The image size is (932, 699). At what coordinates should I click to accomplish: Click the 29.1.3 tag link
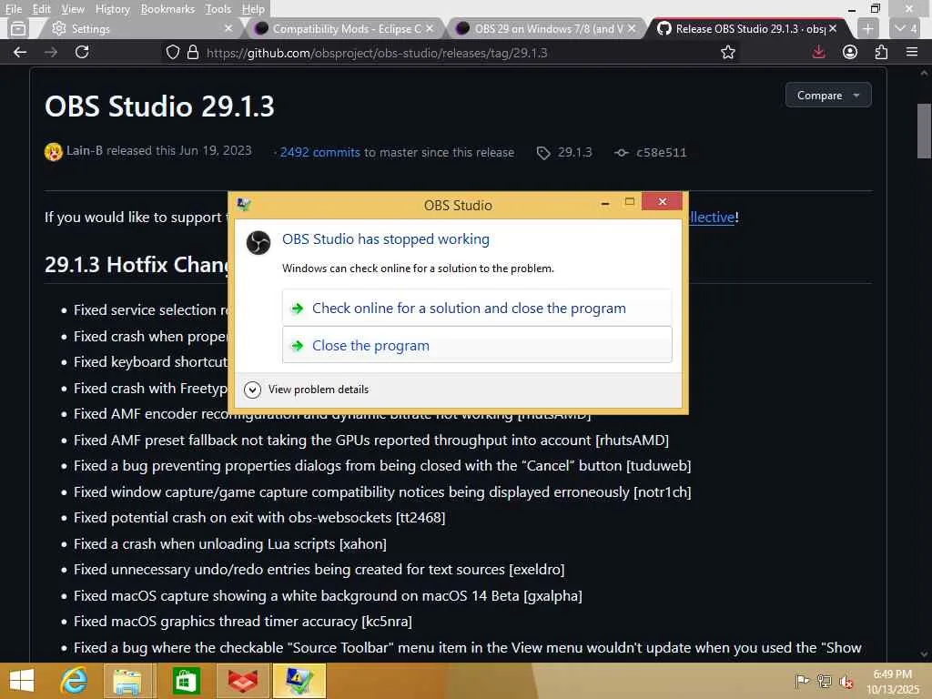coord(575,152)
